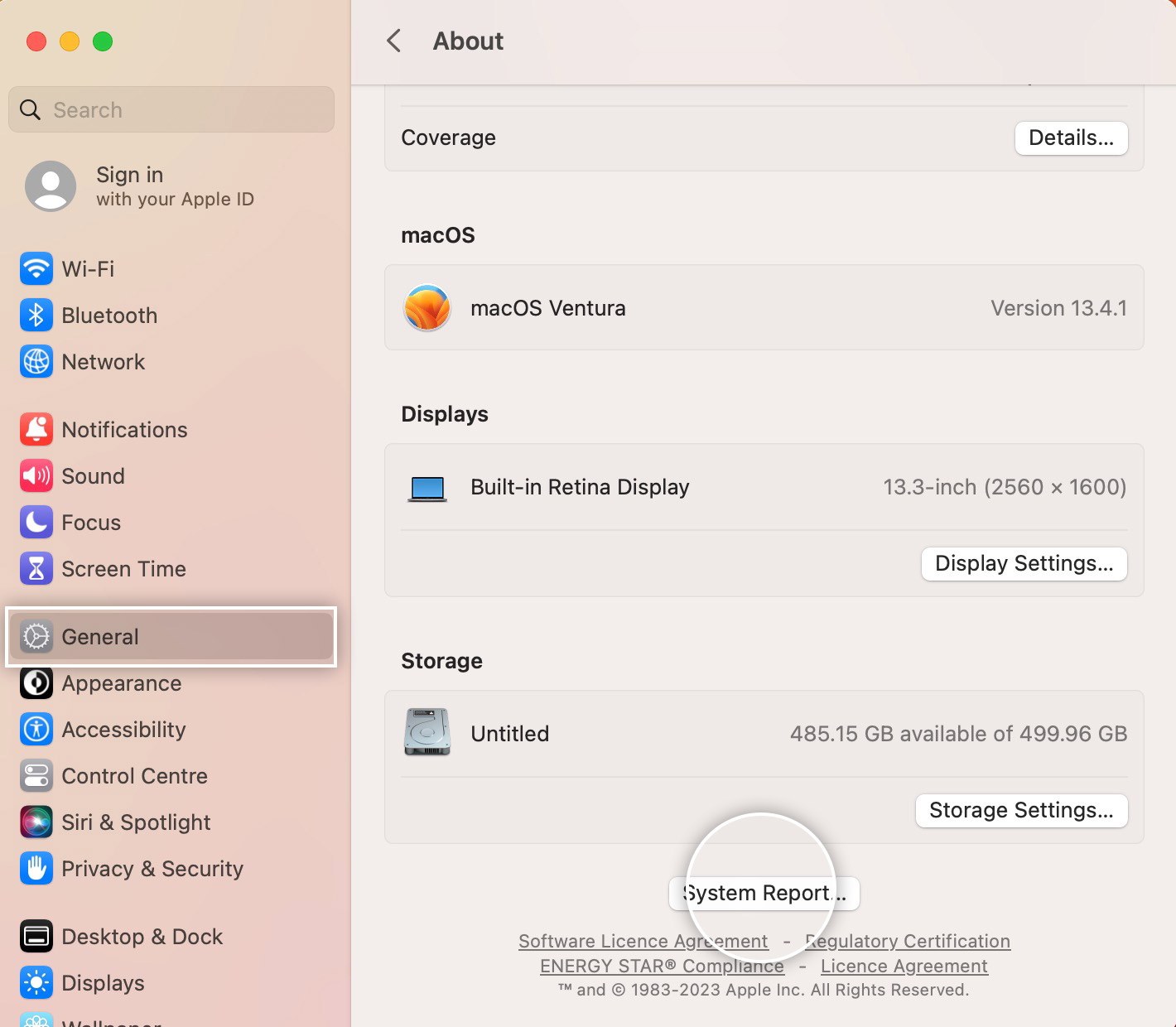
Task: Click the Sound speaker icon
Action: pos(36,475)
